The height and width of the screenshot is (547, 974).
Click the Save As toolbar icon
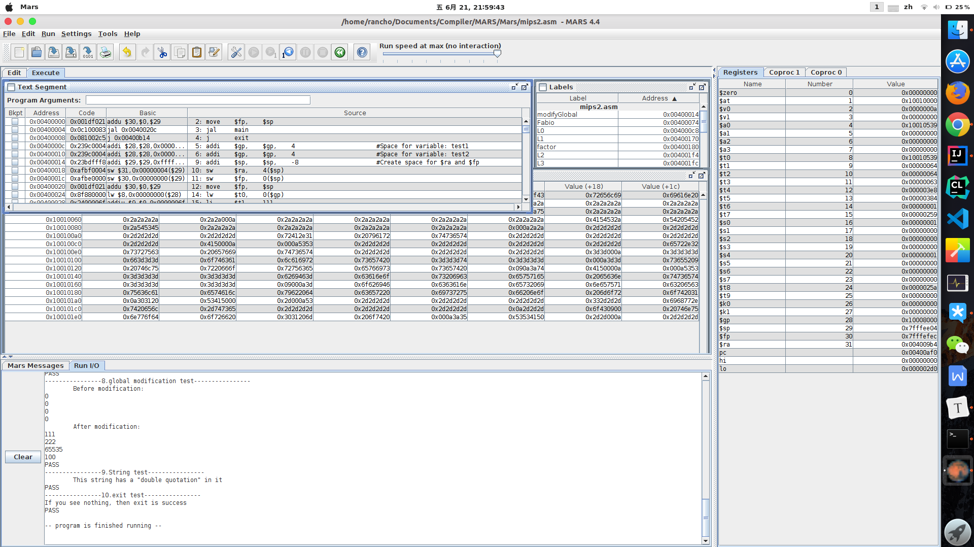pyautogui.click(x=71, y=52)
